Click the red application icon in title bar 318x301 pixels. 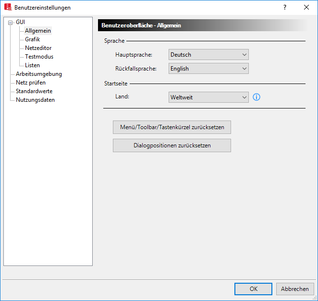point(8,7)
